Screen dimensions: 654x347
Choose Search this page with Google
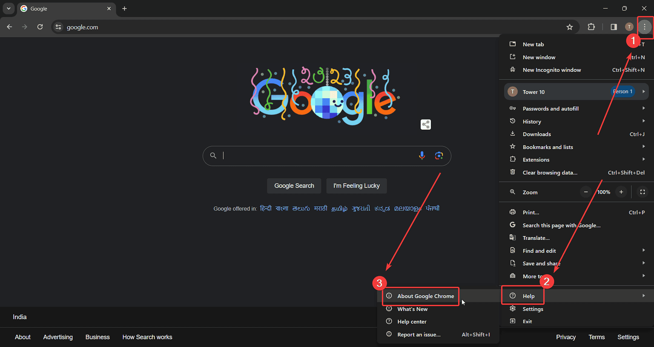tap(577, 225)
